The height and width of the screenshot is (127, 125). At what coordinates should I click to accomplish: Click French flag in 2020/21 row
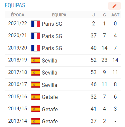pyautogui.click(x=35, y=36)
